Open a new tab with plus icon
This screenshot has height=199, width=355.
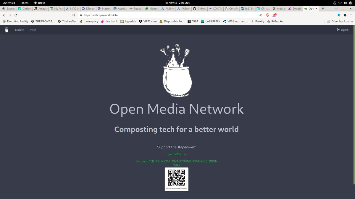tap(322, 9)
